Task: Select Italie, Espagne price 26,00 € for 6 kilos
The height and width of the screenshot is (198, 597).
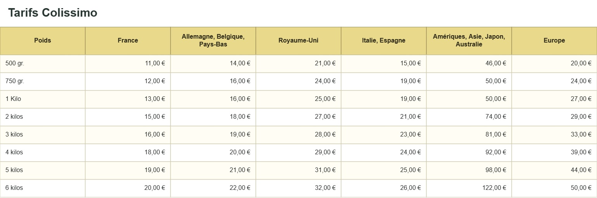Action: 384,188
